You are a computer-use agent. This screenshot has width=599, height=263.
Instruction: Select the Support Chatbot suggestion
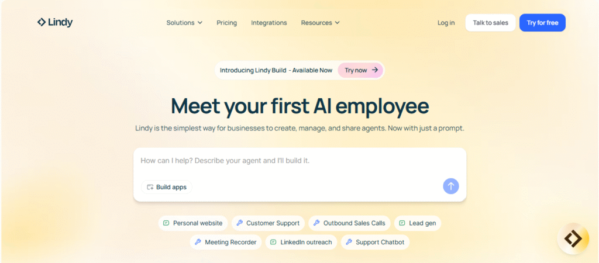374,242
